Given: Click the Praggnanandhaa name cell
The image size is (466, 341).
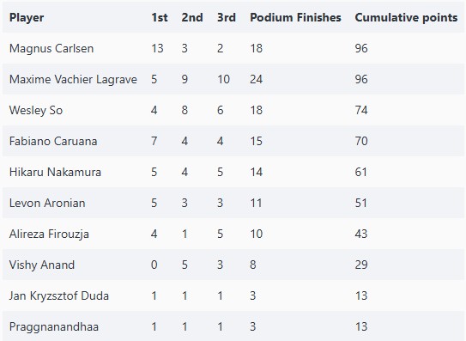Looking at the screenshot, I should pyautogui.click(x=54, y=326).
